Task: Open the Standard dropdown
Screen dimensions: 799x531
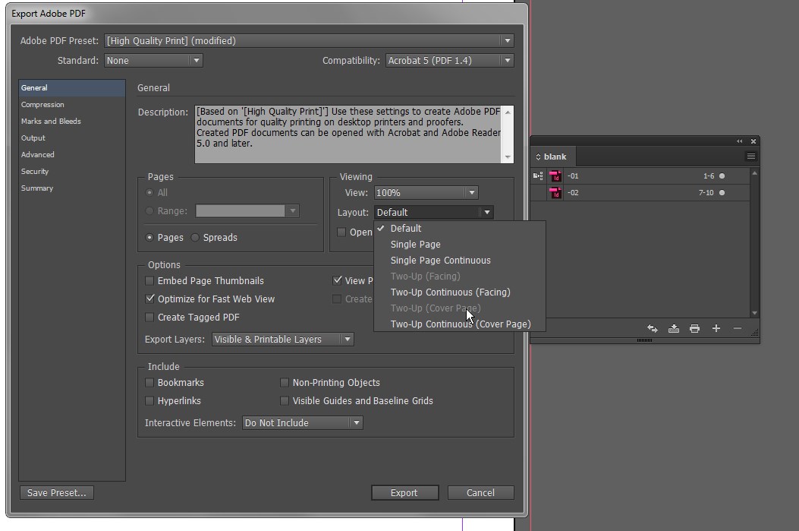Action: 153,61
